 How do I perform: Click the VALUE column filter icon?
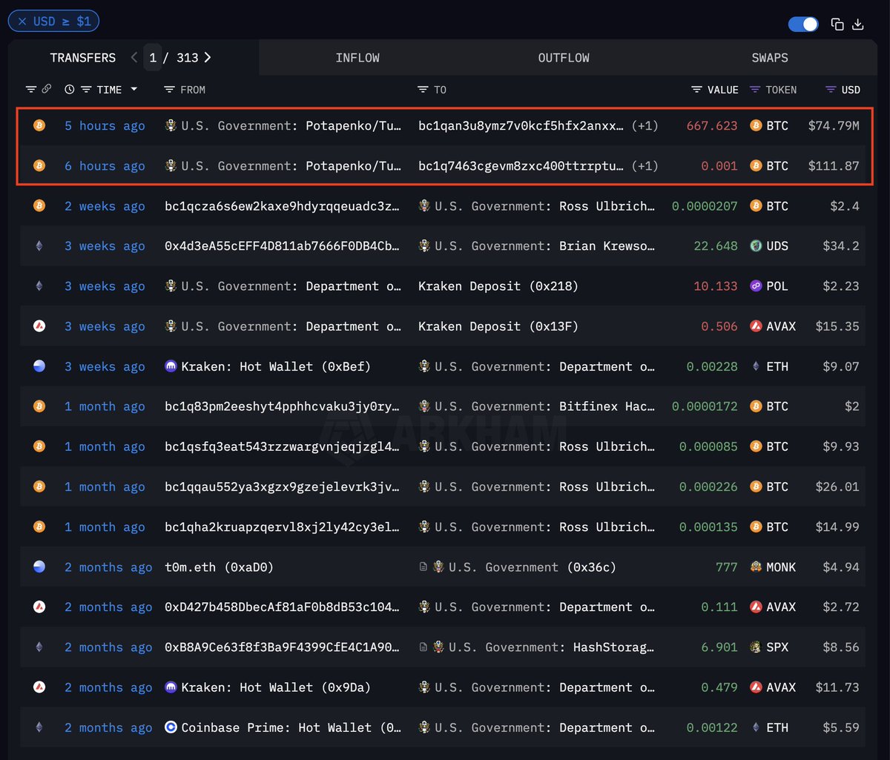[x=696, y=90]
